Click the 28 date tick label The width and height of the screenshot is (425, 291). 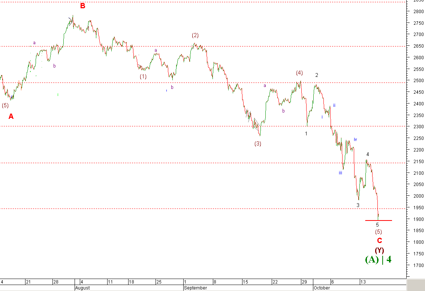(x=56, y=282)
